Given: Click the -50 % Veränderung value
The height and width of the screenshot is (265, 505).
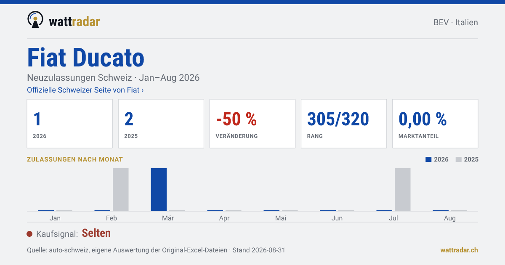Looking at the screenshot, I should (237, 119).
